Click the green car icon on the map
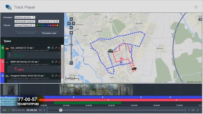 coord(110,51)
